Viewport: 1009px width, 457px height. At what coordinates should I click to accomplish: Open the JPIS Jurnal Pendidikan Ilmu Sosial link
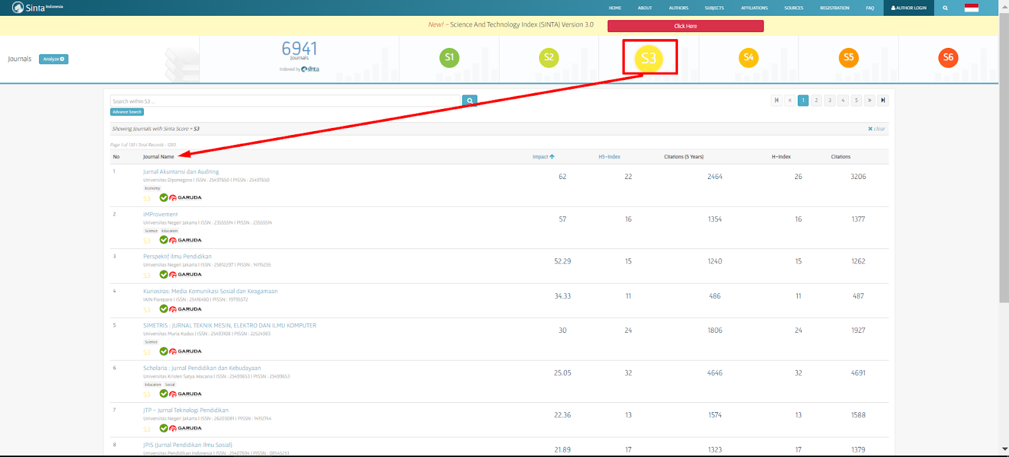coord(187,445)
